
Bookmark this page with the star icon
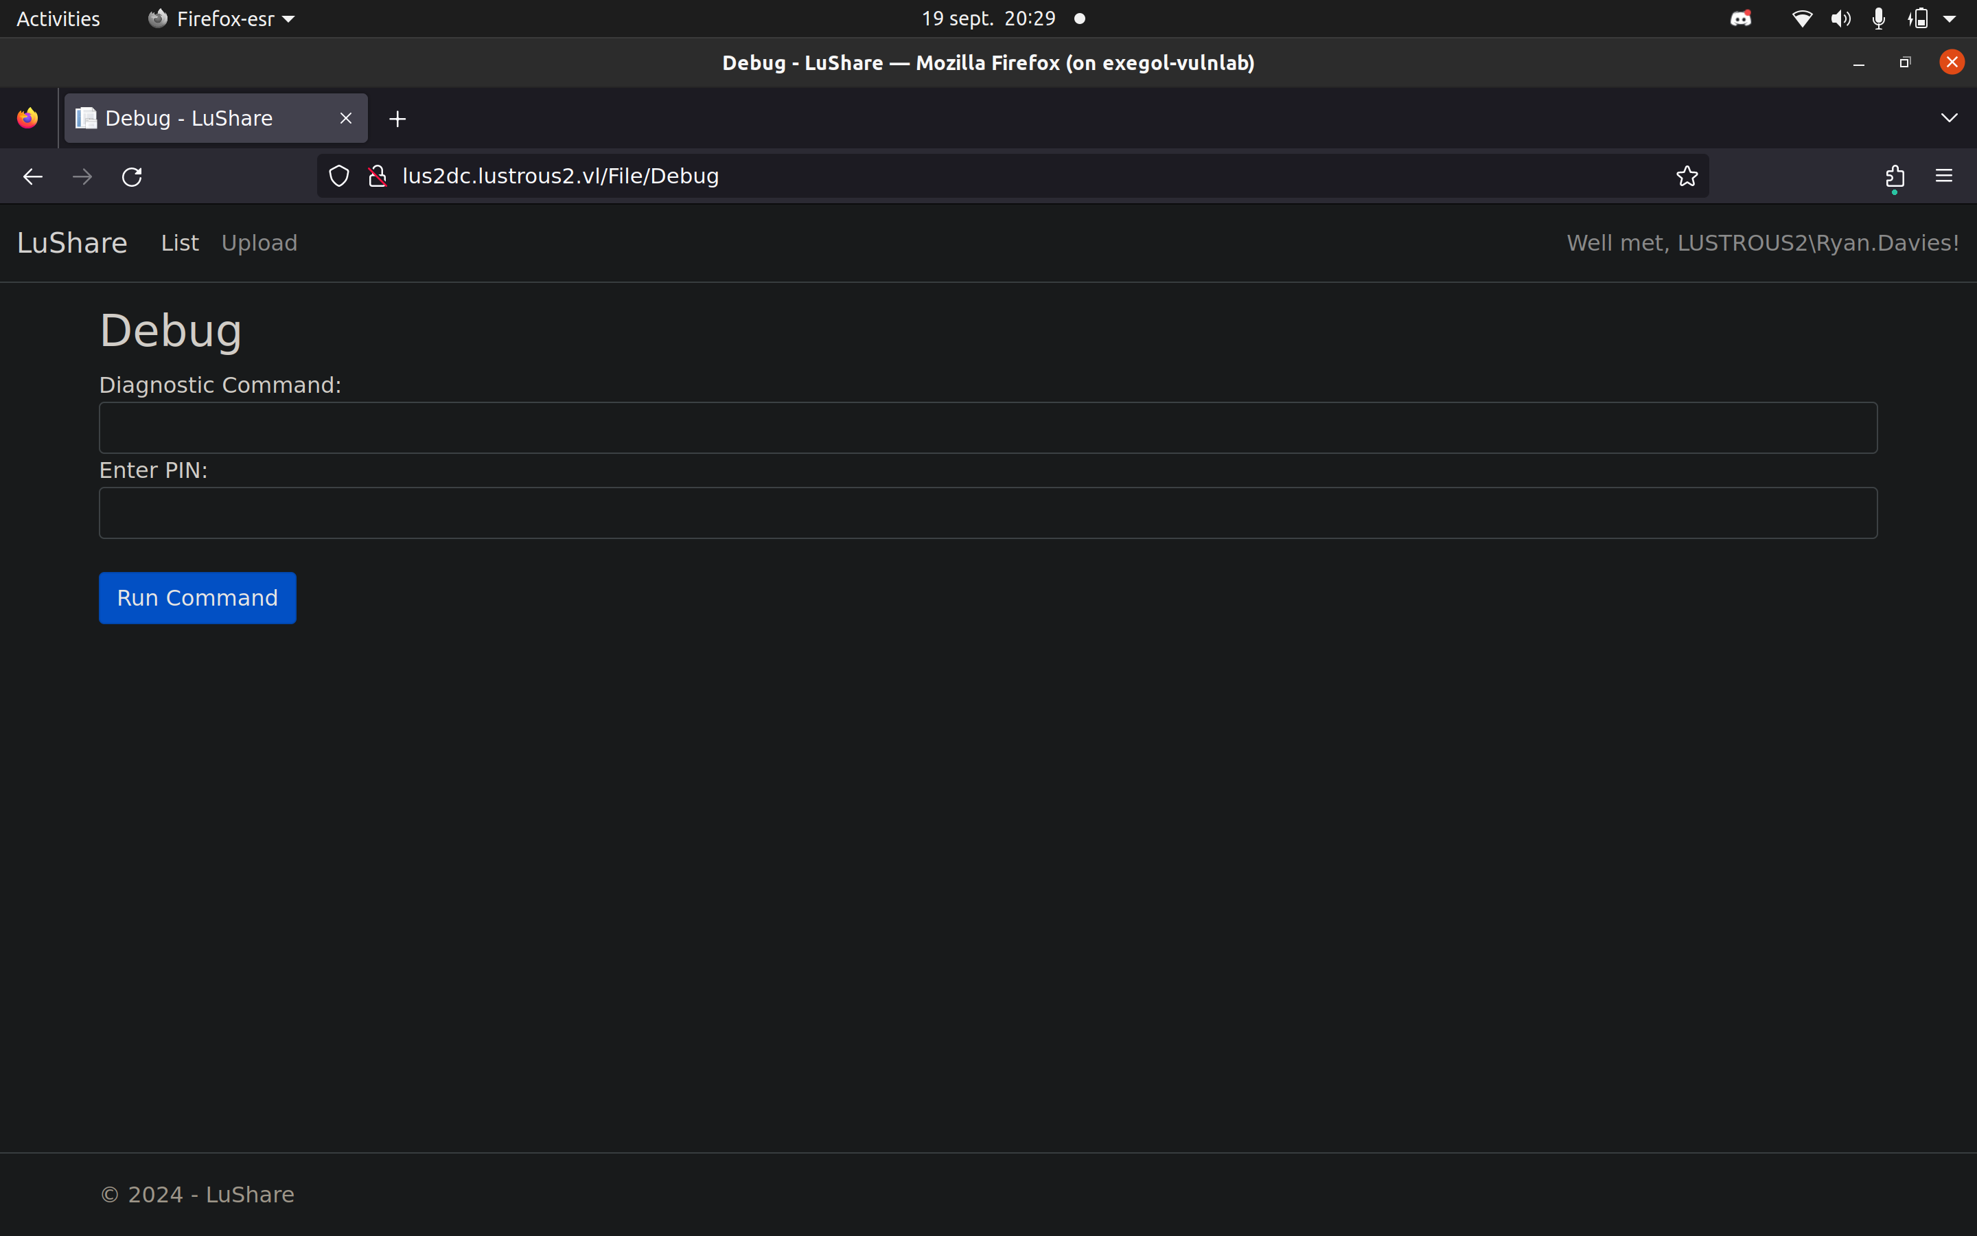click(x=1687, y=176)
